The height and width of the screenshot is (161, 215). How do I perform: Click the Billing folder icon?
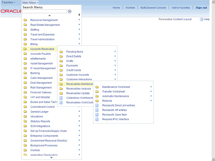tap(25, 44)
